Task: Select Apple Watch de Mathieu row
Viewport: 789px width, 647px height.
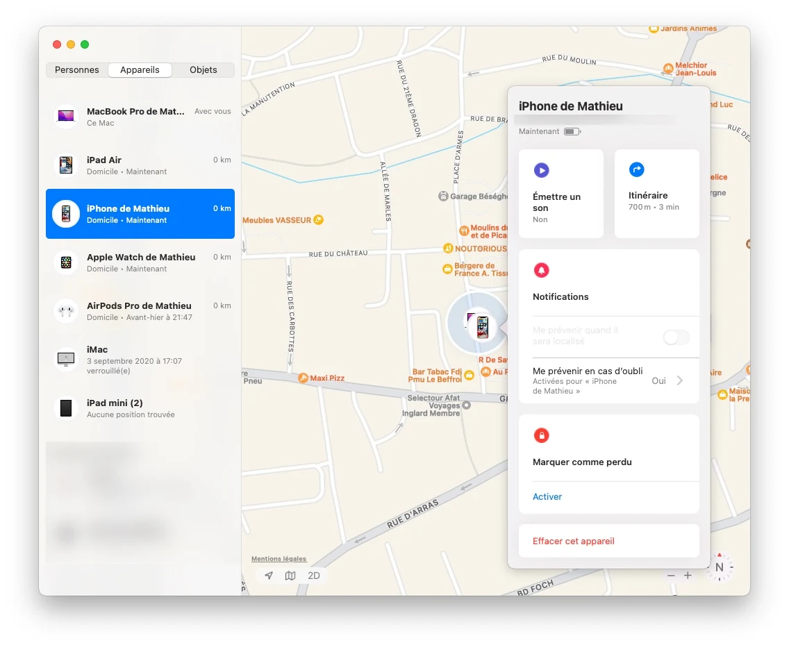Action: point(140,262)
